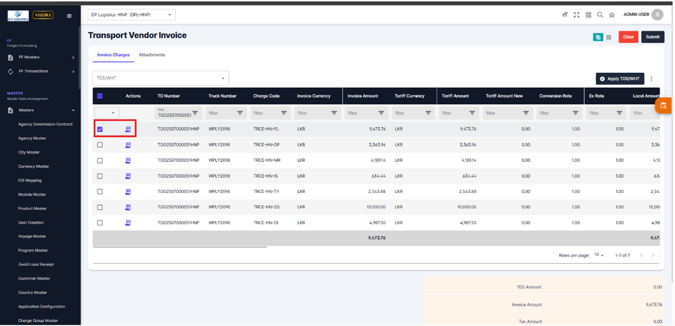The width and height of the screenshot is (675, 326).
Task: Open the TDS/WHT dropdown
Action: tap(160, 78)
